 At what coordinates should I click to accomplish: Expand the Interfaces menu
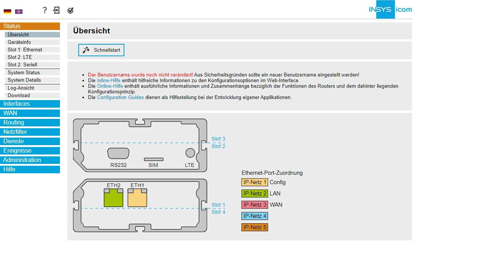[x=30, y=104]
